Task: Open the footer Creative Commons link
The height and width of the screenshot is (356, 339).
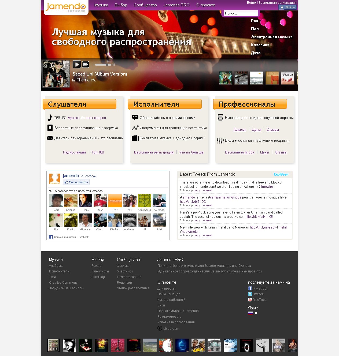Action: click(63, 283)
